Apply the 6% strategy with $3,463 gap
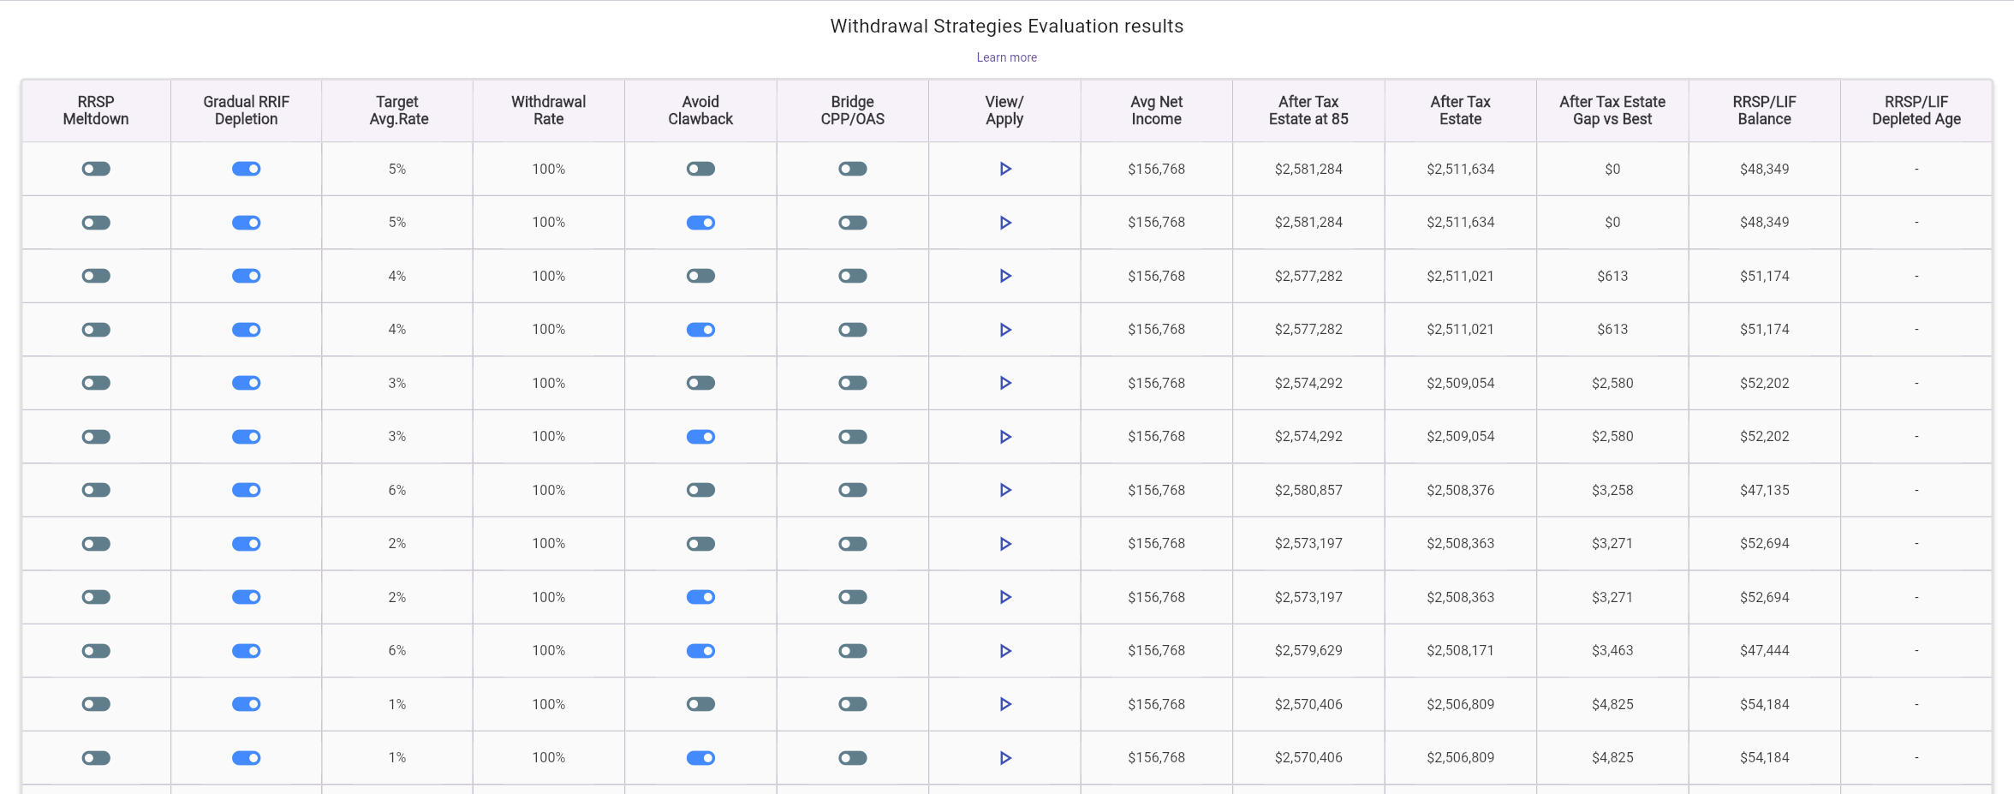This screenshot has width=2014, height=794. (x=1004, y=650)
